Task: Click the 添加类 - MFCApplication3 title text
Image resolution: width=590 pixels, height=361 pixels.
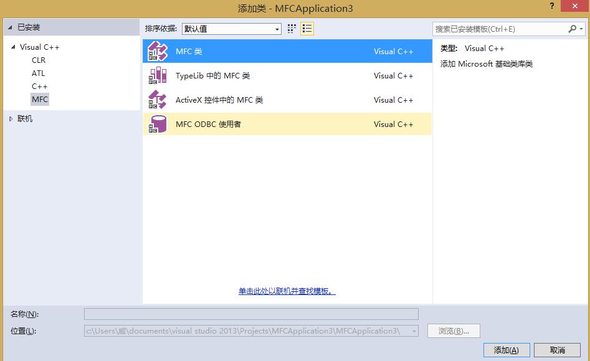Action: (x=295, y=8)
